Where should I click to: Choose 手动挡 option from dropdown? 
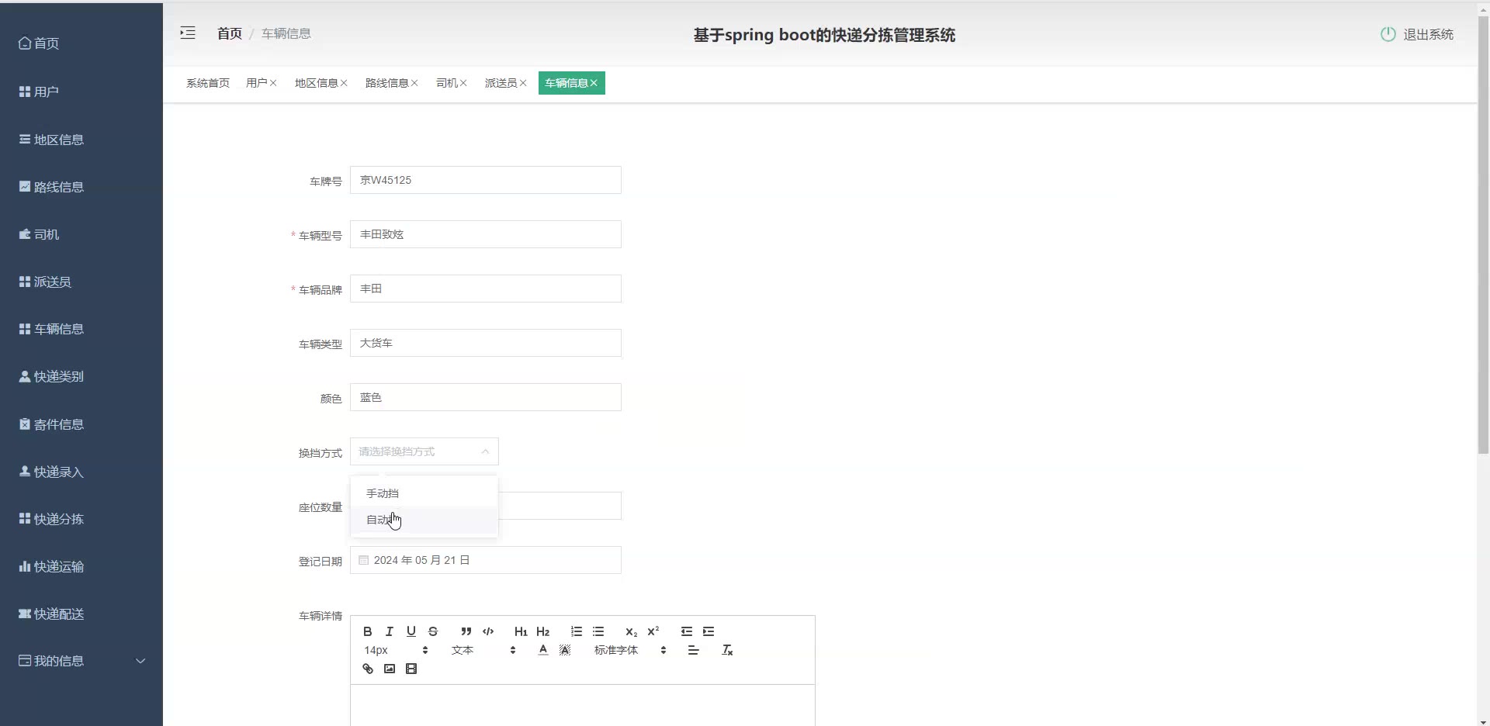(424, 493)
